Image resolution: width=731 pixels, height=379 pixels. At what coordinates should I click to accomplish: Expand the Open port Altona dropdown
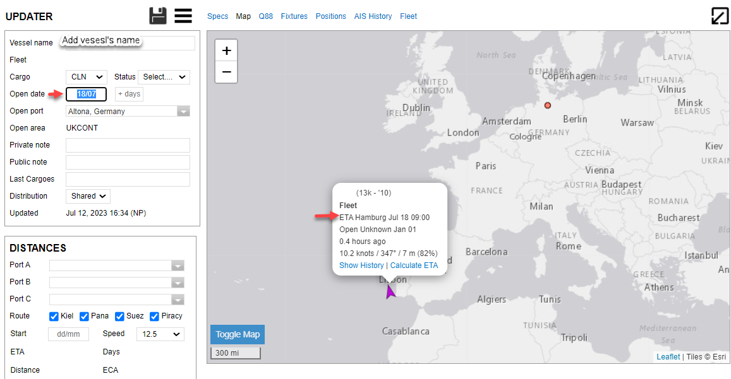coord(183,112)
